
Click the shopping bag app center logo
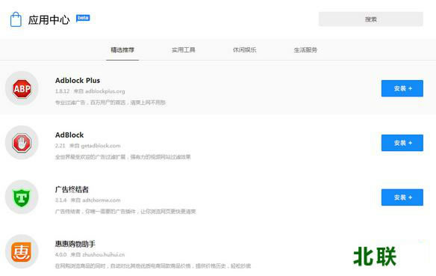click(16, 19)
